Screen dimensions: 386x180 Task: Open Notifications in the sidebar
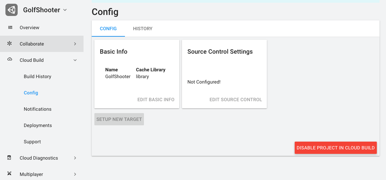[37, 109]
